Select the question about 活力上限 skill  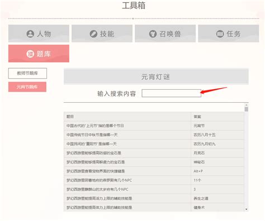100,199
